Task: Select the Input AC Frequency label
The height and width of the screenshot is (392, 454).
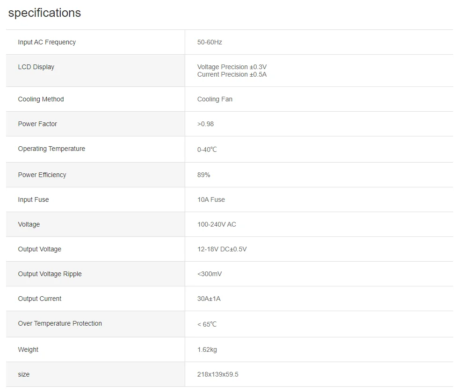Action: pyautogui.click(x=47, y=42)
